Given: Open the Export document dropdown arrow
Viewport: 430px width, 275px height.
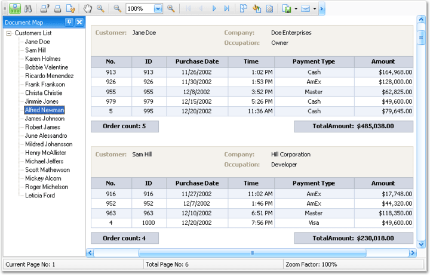Looking at the screenshot, I should click(x=296, y=9).
